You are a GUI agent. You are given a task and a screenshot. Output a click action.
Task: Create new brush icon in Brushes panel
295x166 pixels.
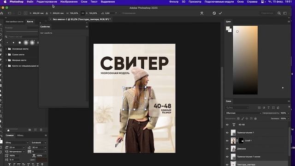[35, 130]
